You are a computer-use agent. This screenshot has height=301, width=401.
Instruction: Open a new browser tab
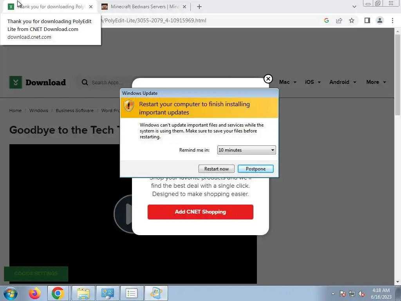tap(199, 7)
